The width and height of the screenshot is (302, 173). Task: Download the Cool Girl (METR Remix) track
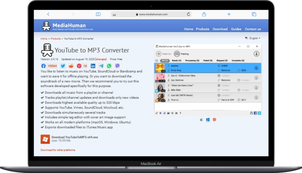tap(256, 97)
